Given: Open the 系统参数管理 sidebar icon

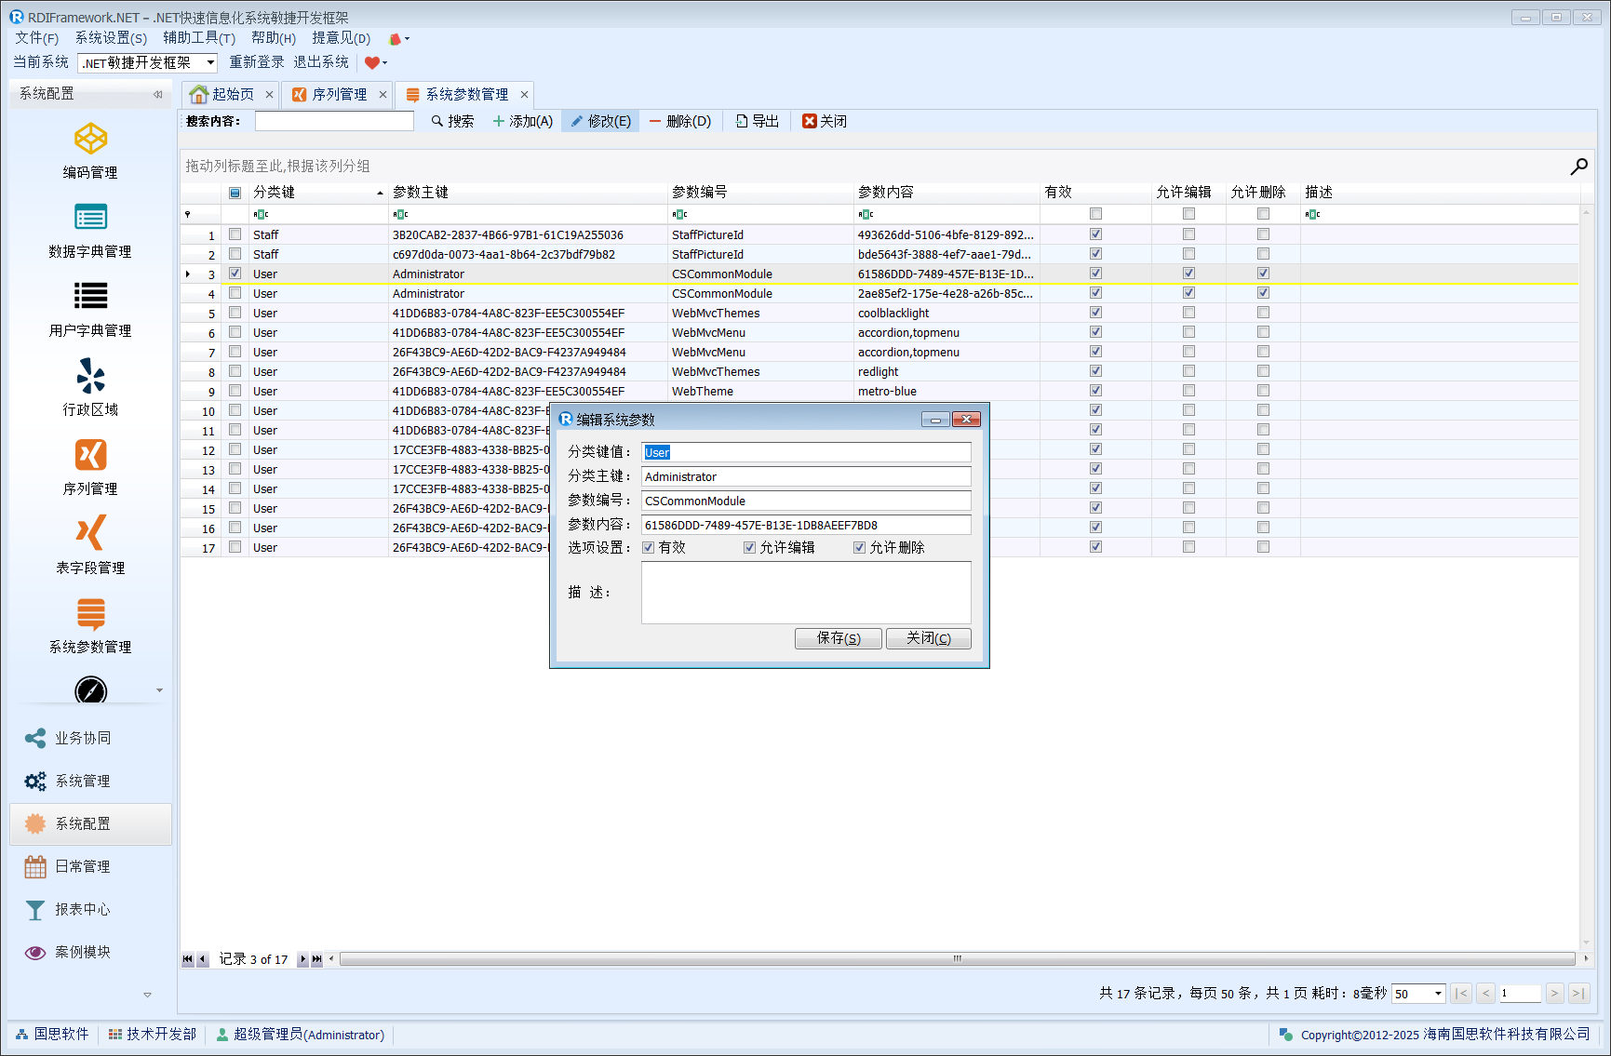Looking at the screenshot, I should pos(90,613).
